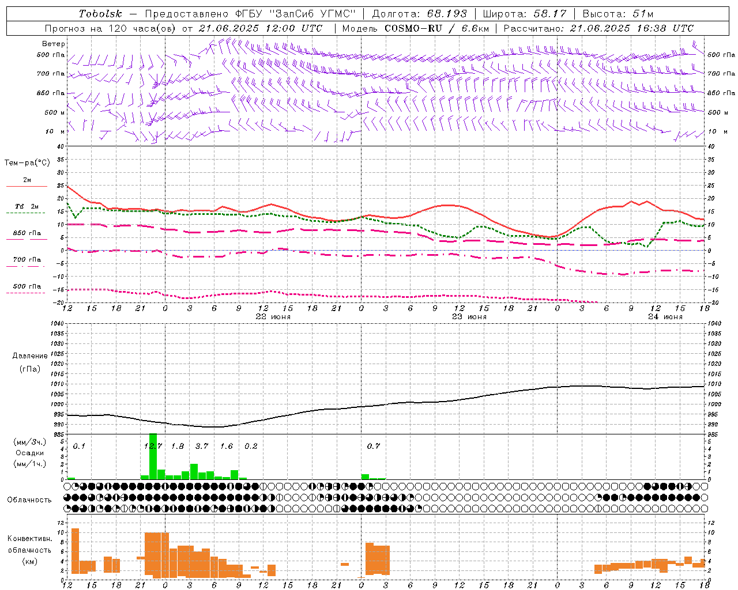This screenshot has height=590, width=738.
Task: Click the "1.6" precipitation amount value
Action: [x=227, y=446]
